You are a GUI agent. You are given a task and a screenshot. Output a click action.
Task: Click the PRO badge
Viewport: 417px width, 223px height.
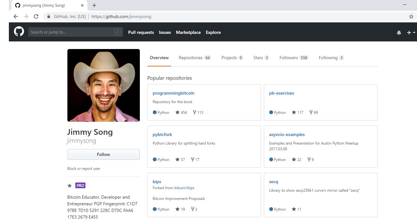click(80, 185)
